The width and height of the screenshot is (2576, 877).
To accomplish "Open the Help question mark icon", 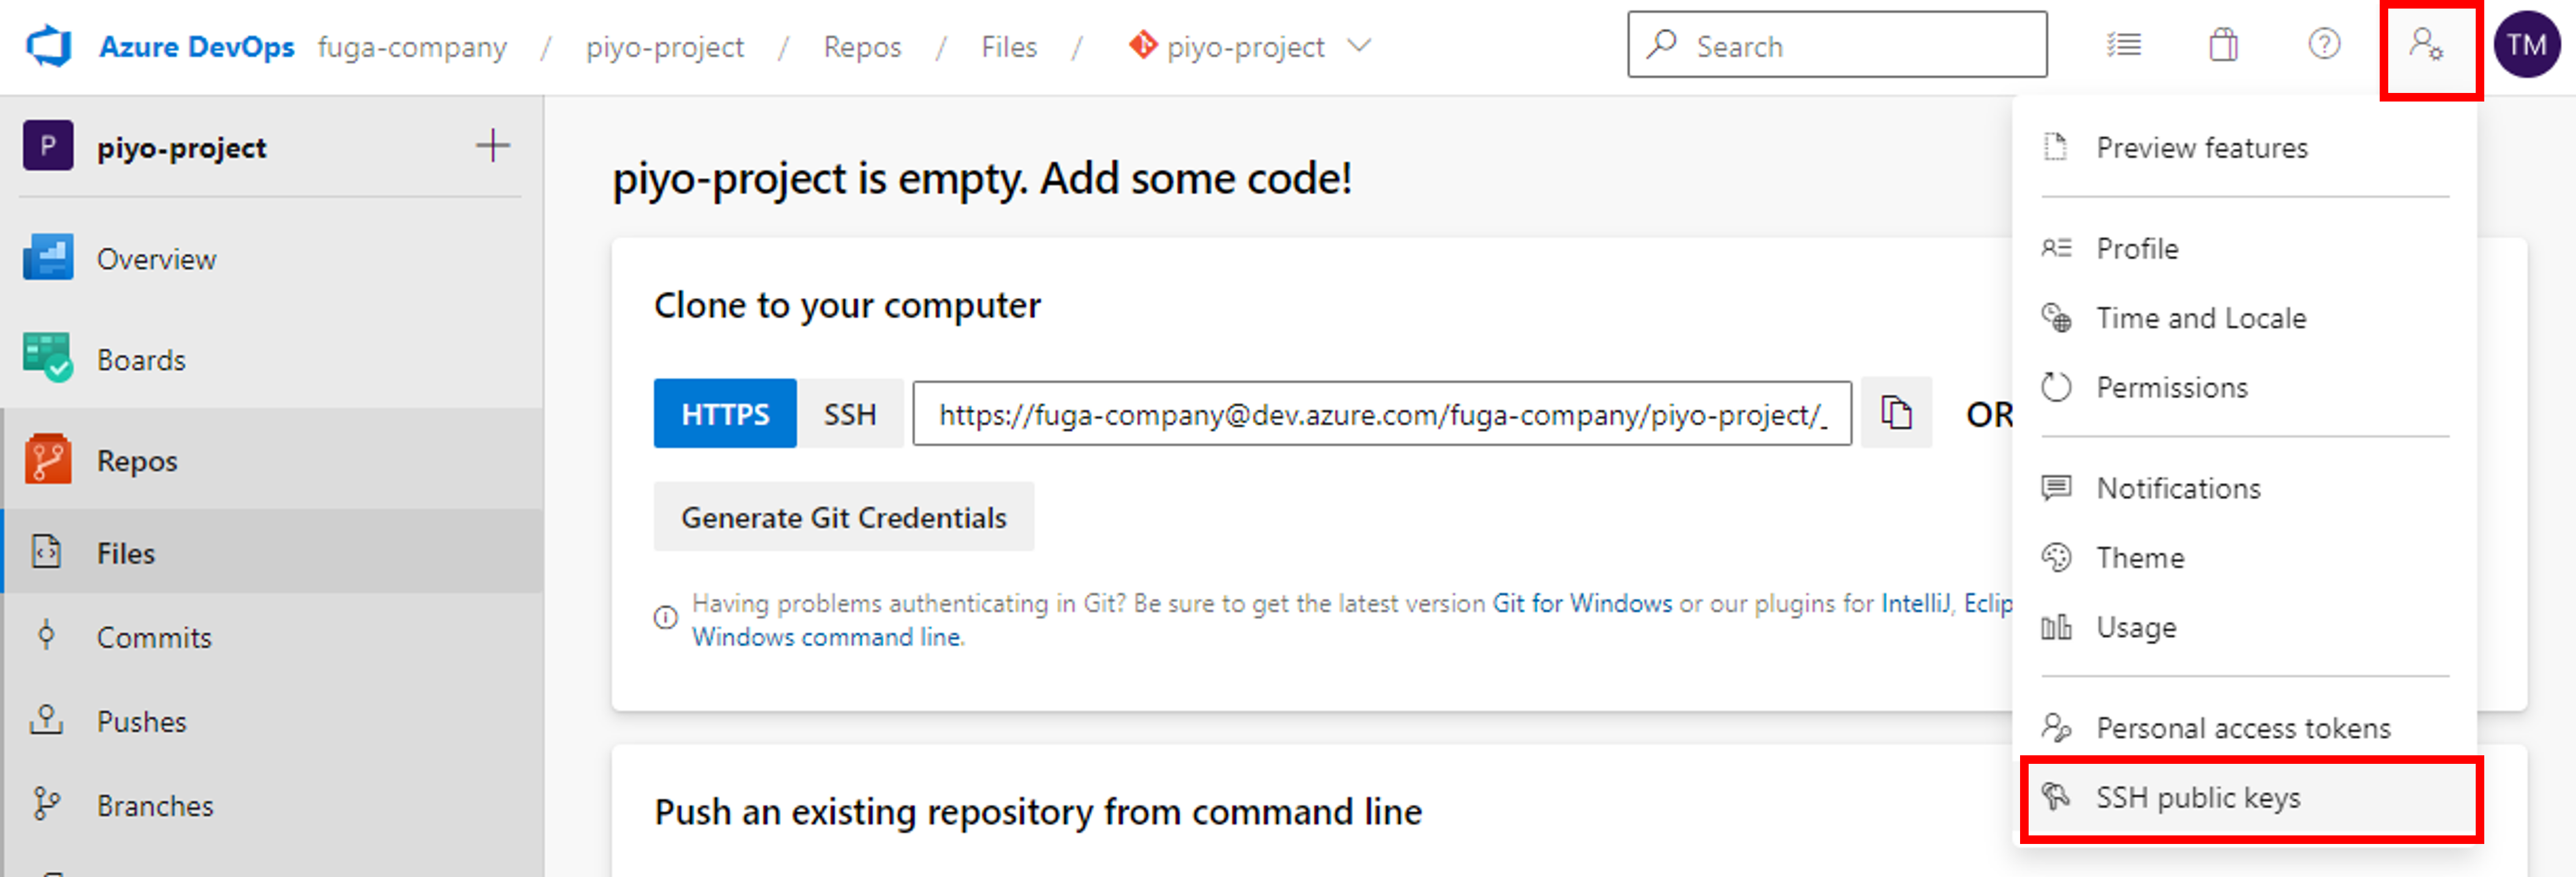I will (2324, 45).
